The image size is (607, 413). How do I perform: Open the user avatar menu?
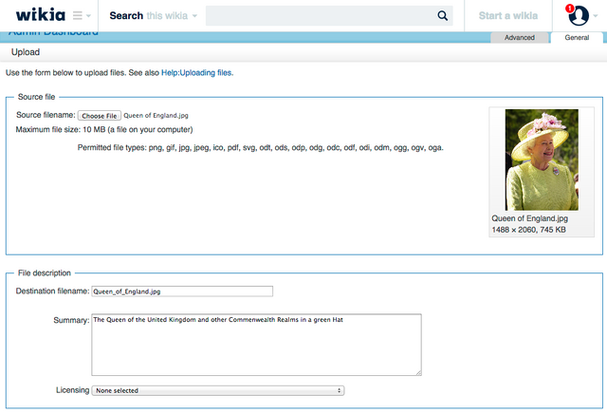pyautogui.click(x=579, y=15)
